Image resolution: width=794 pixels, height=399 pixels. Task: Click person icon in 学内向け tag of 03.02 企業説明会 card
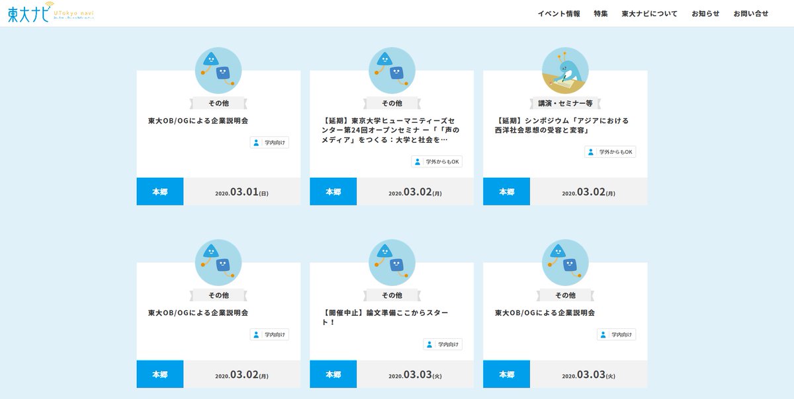coord(256,335)
